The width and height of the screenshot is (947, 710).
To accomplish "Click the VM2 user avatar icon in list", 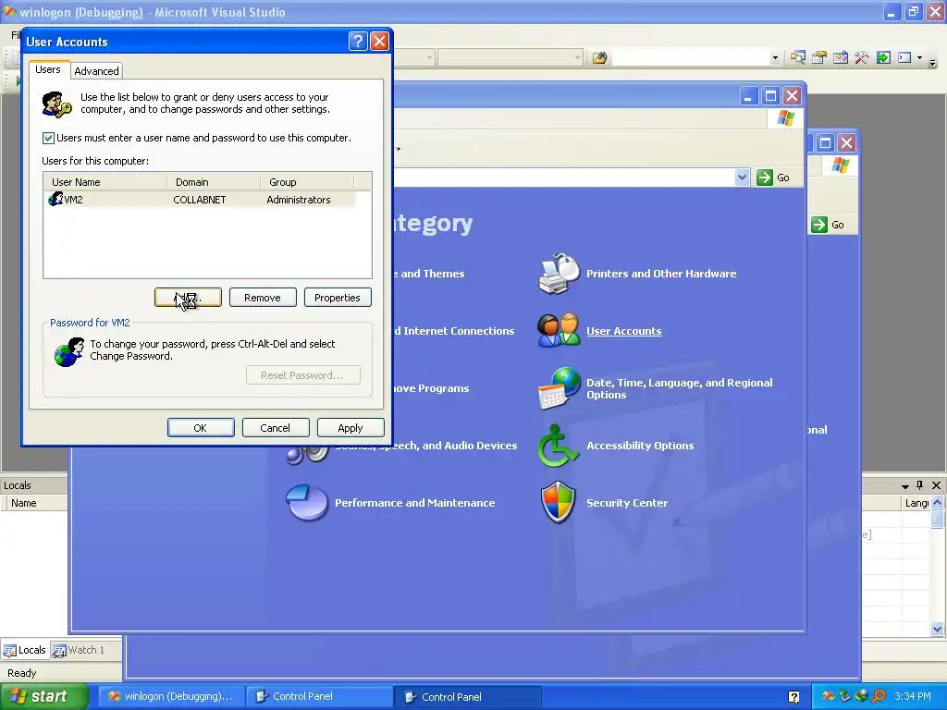I will click(x=55, y=199).
